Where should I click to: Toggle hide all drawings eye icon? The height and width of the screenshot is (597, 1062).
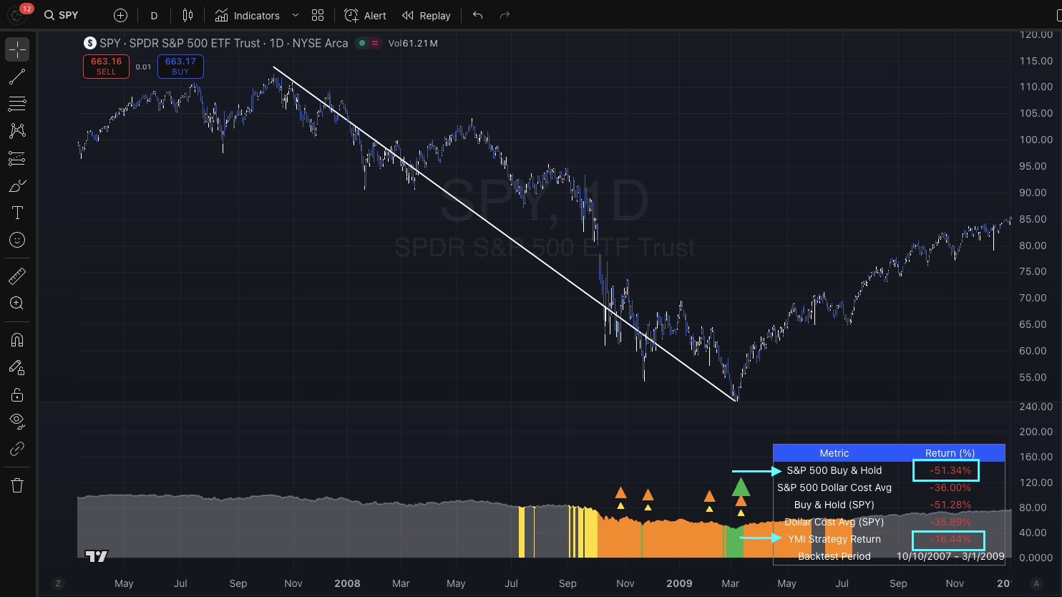point(17,422)
